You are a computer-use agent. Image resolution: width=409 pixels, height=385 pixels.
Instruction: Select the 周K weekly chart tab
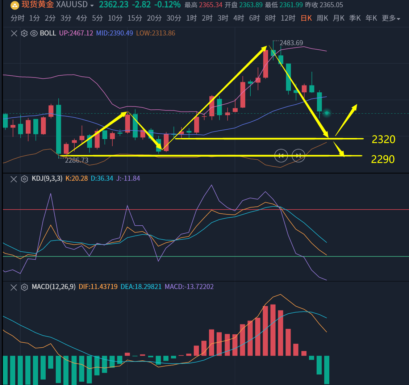coord(322,18)
